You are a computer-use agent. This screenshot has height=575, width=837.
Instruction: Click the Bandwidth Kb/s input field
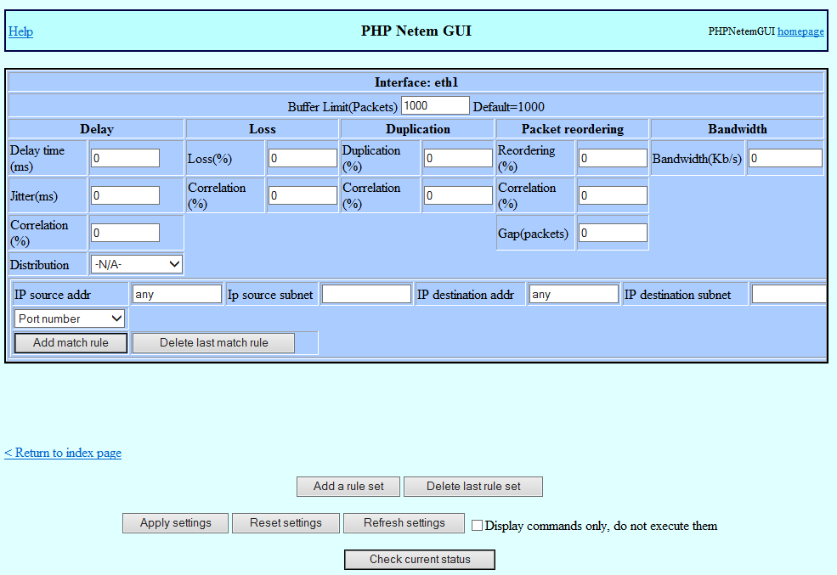tap(783, 157)
